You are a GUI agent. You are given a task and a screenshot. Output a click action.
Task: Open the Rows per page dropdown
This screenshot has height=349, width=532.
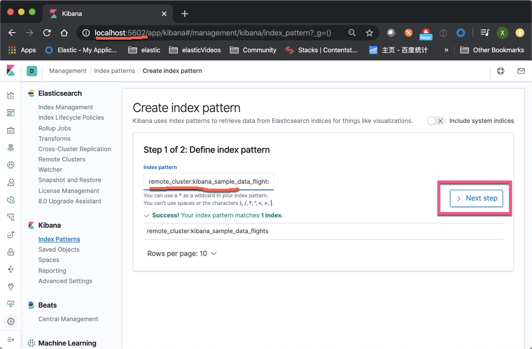click(x=182, y=253)
